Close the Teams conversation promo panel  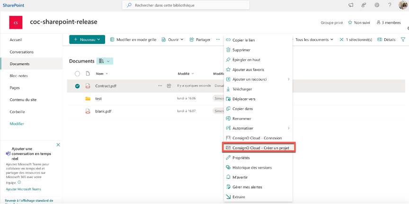pyautogui.click(x=58, y=144)
